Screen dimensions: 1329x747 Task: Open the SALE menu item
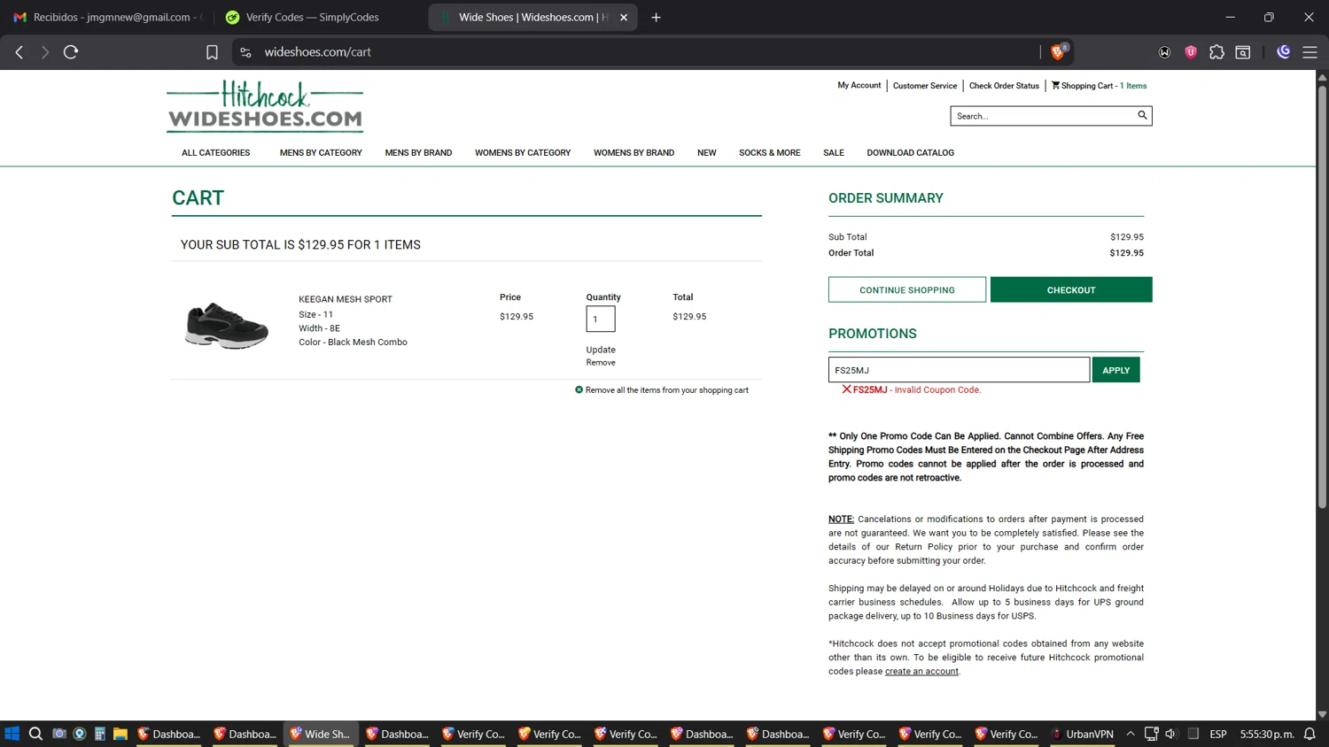click(833, 153)
